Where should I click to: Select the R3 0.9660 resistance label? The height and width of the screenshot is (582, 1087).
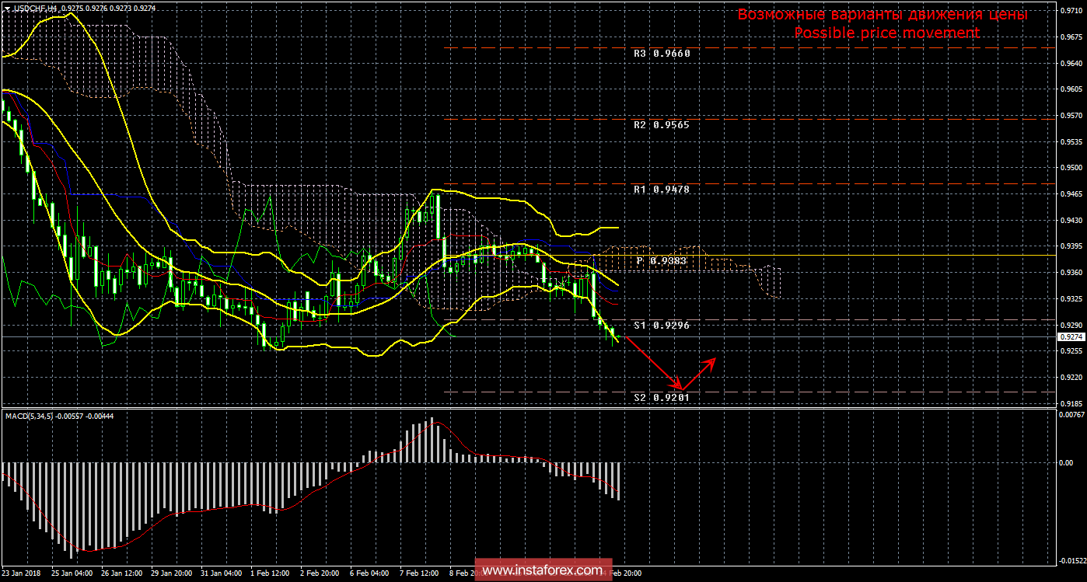pos(661,54)
